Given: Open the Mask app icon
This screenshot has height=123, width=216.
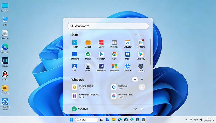Looking at the screenshot, I should click(x=128, y=54).
